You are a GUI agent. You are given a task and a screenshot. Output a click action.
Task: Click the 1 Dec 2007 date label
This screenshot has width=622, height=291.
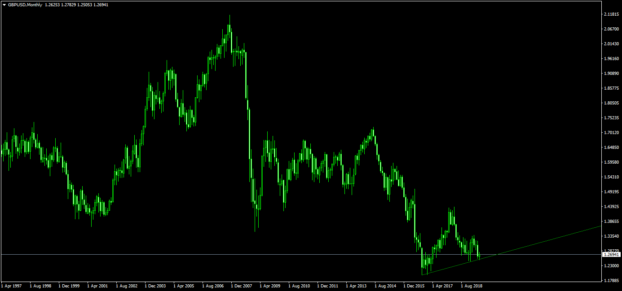[242, 285]
